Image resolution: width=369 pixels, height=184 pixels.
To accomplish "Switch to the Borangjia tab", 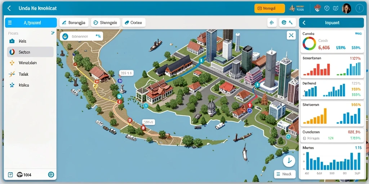I will pos(74,23).
